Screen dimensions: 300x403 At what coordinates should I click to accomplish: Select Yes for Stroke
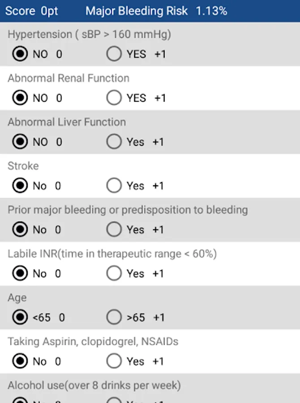pyautogui.click(x=114, y=186)
